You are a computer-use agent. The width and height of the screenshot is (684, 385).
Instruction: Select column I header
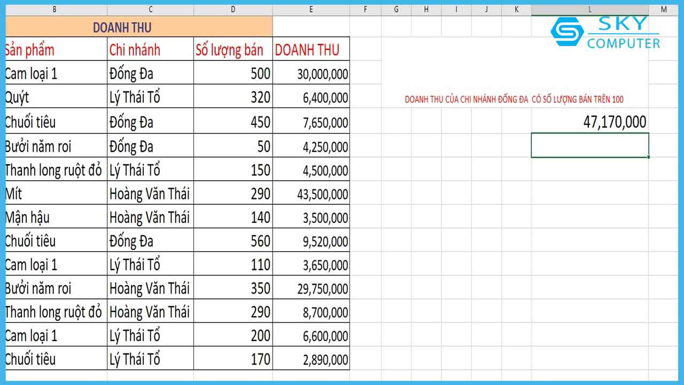(456, 9)
